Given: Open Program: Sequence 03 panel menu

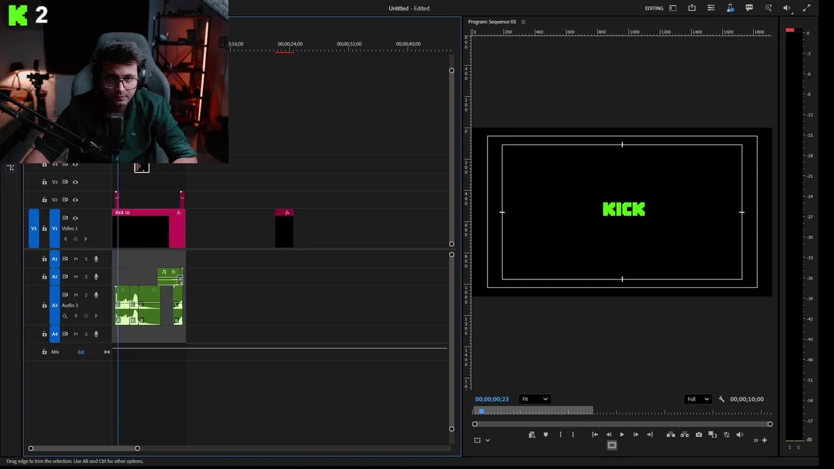Looking at the screenshot, I should (523, 21).
